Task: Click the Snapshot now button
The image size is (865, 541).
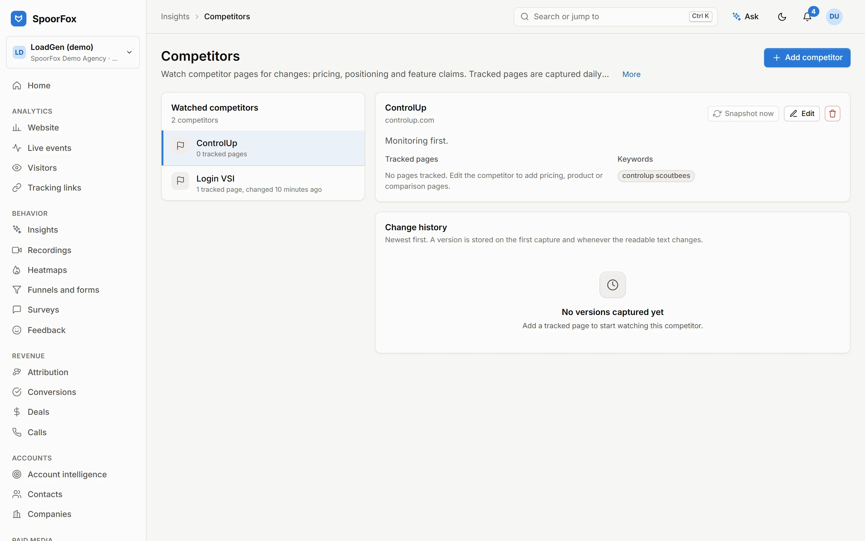Action: (x=743, y=114)
